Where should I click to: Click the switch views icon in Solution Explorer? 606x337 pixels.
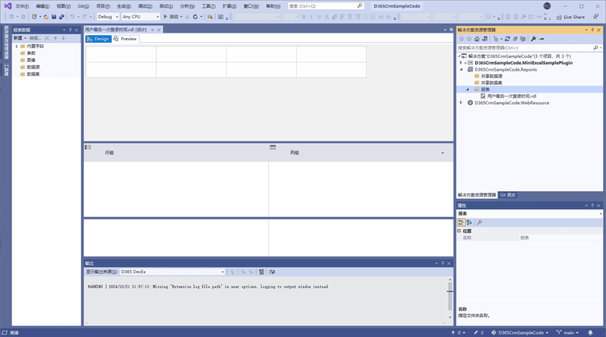click(x=485, y=39)
